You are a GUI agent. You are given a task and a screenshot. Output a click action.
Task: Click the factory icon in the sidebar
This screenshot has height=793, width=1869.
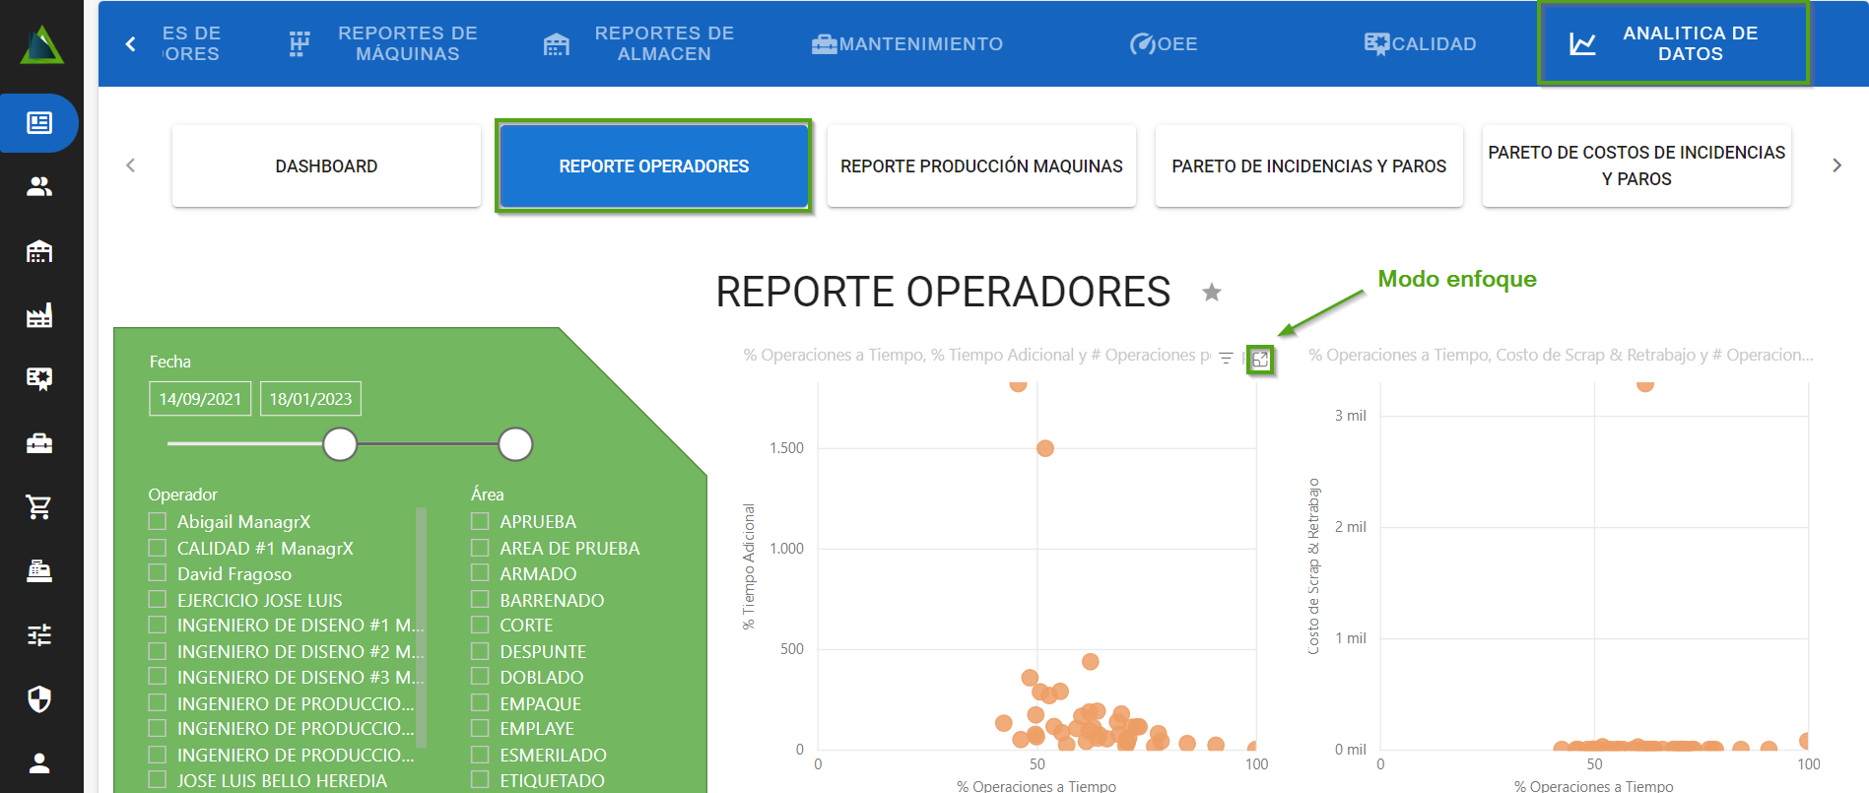click(x=39, y=315)
